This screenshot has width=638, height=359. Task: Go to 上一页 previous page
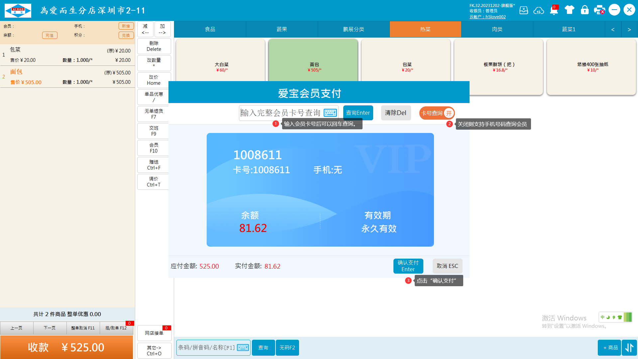(17, 328)
